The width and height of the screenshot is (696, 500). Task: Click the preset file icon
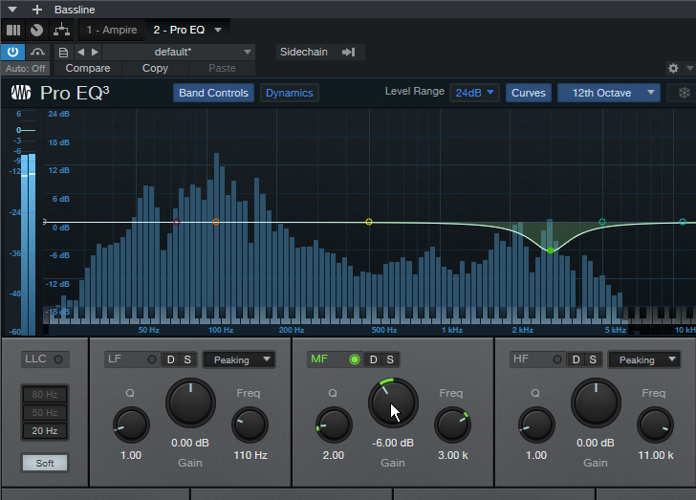coord(63,52)
